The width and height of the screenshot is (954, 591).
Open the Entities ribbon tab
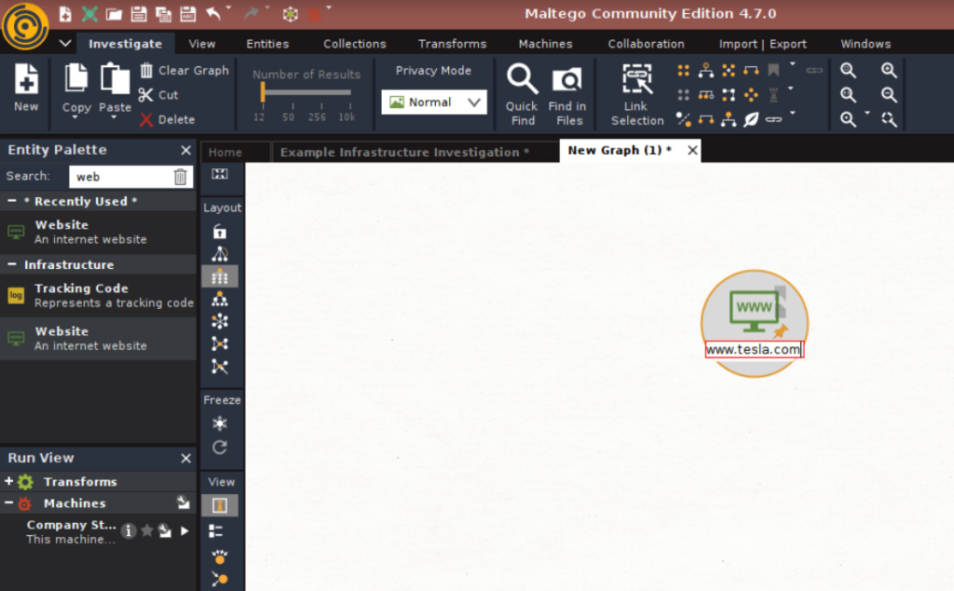[x=267, y=44]
